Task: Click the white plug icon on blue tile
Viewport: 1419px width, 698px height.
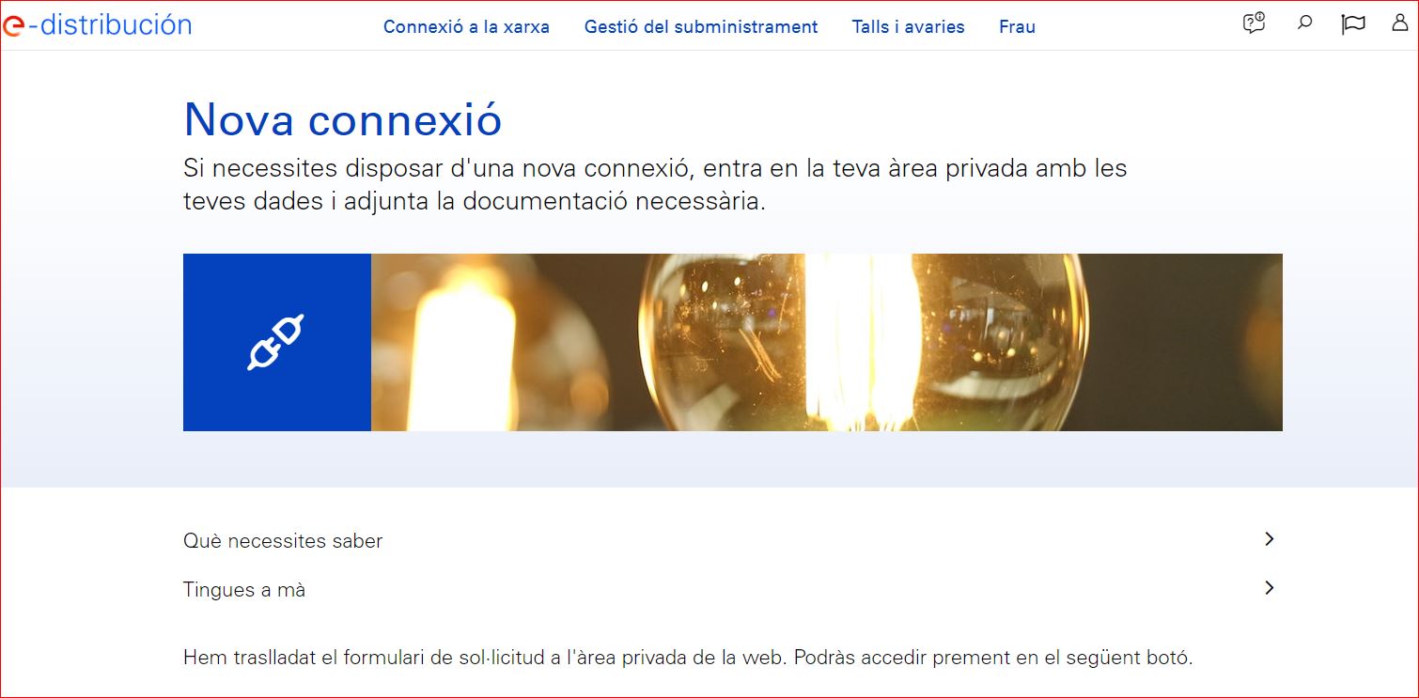Action: click(276, 342)
